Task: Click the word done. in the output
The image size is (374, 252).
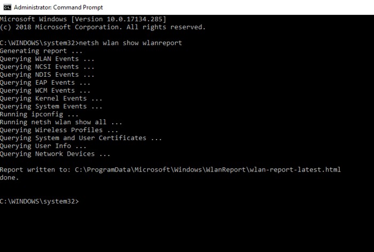Action: point(10,177)
